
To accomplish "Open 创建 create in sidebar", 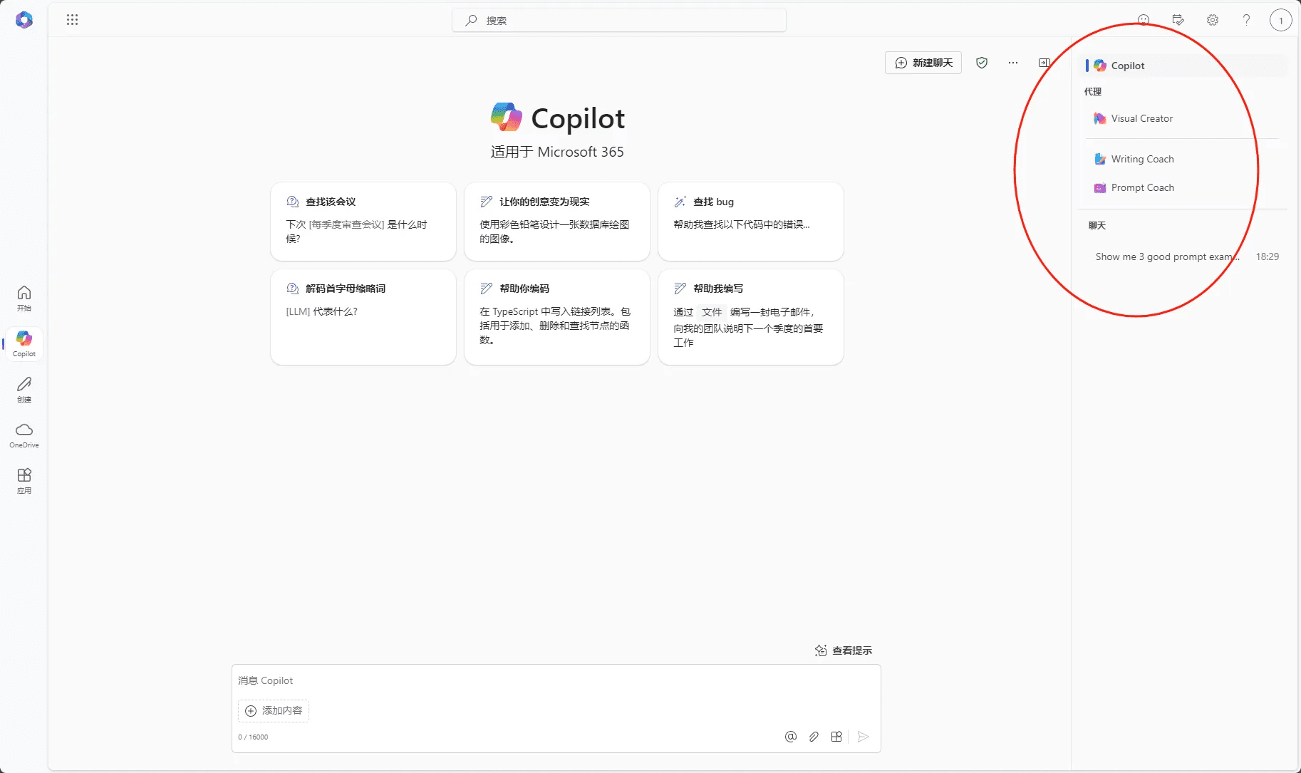I will point(24,390).
